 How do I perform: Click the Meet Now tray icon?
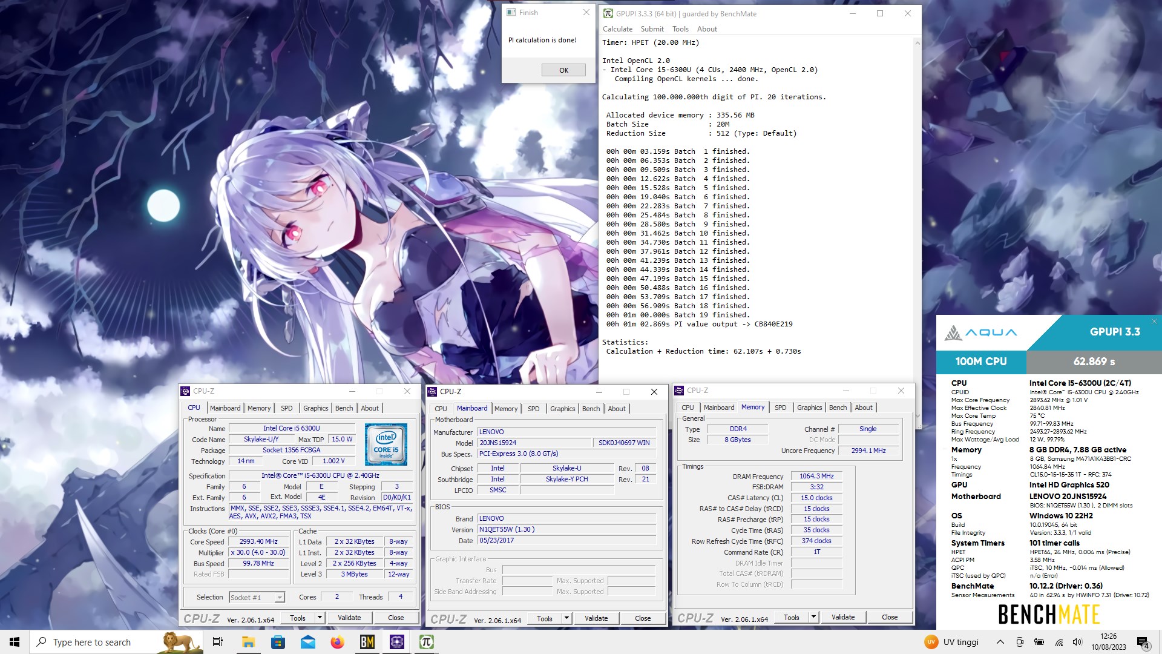tap(1020, 642)
